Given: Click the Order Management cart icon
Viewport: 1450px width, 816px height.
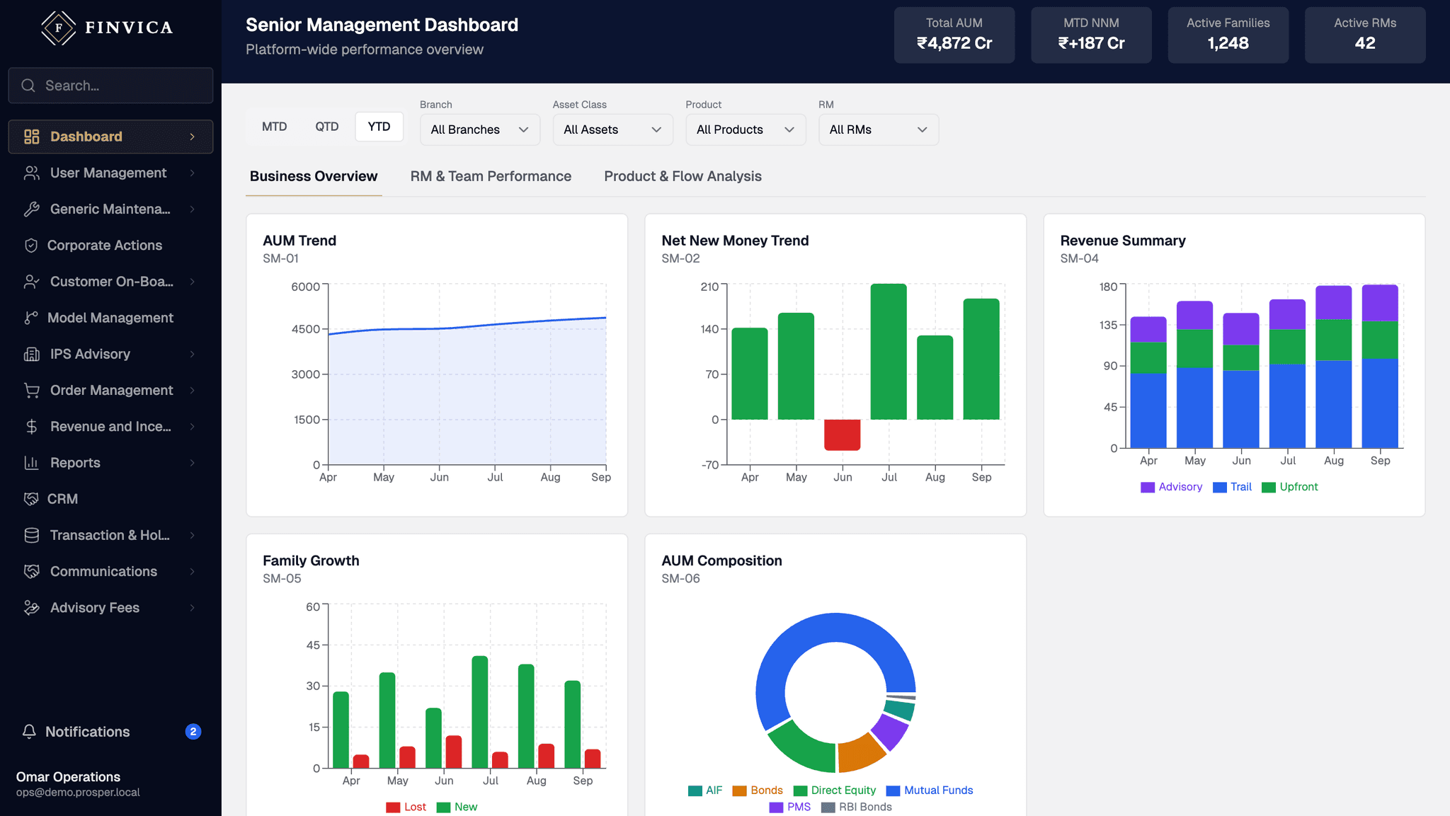Looking at the screenshot, I should click(32, 390).
